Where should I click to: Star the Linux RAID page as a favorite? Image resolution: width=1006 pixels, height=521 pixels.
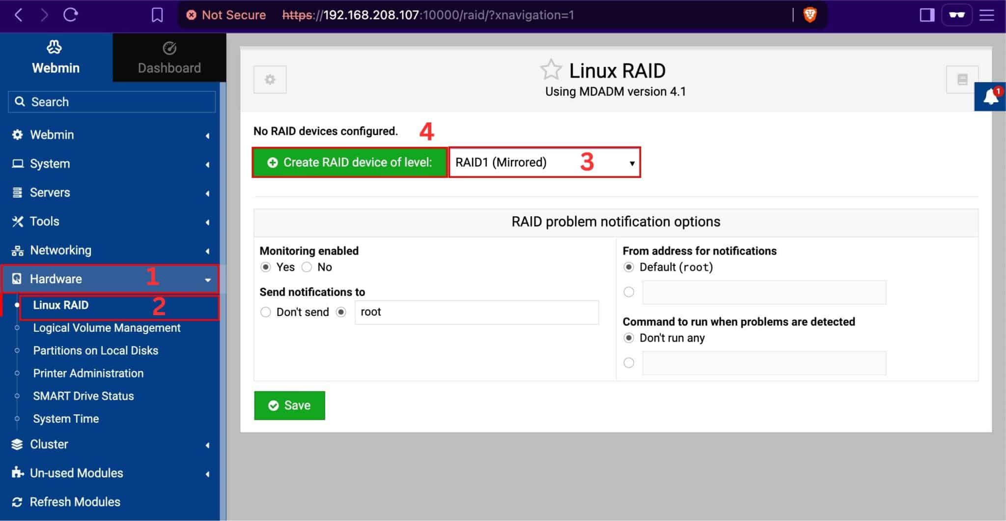tap(551, 70)
